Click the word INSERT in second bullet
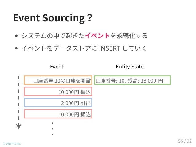 click(110, 48)
